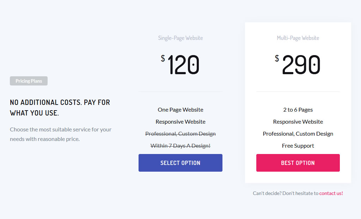
Task: Click Responsive Website under Single-Page plan
Action: 180,122
